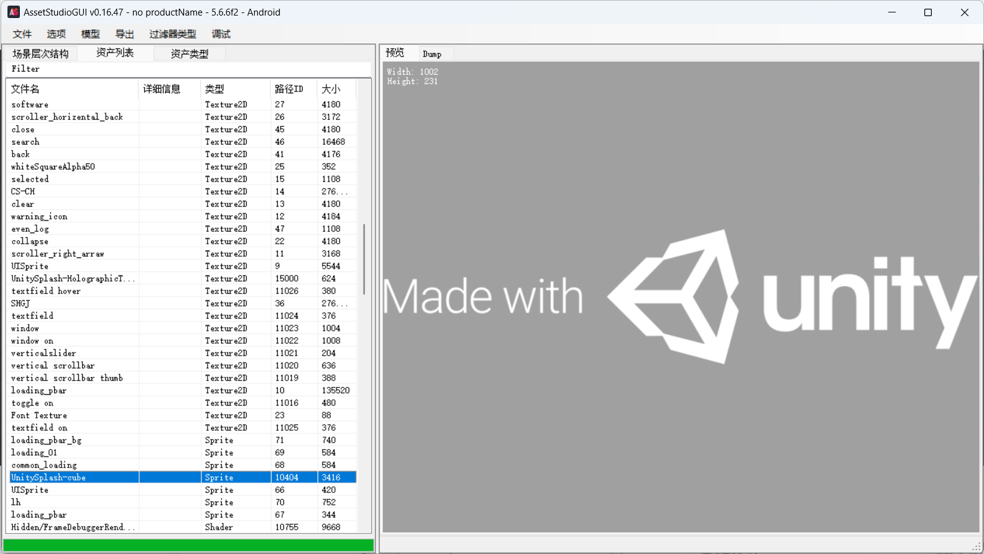Screen dimensions: 984x554
Task: Select the UnitySplash-HolographicT... row
Action: [183, 279]
